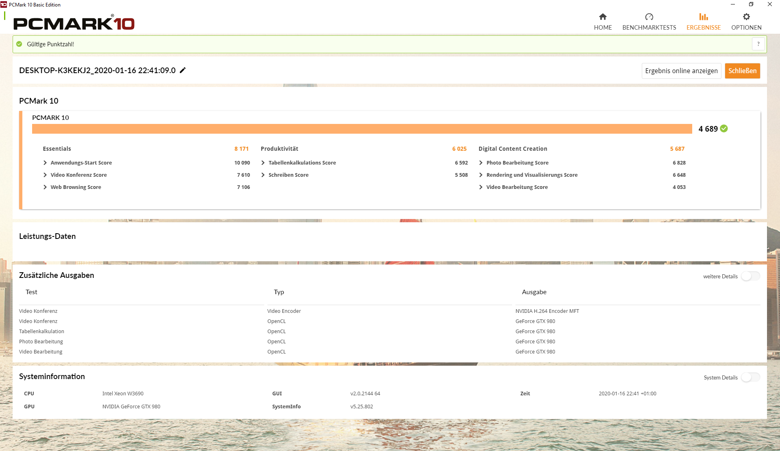780x451 pixels.
Task: Toggle the System Details switch
Action: point(750,377)
